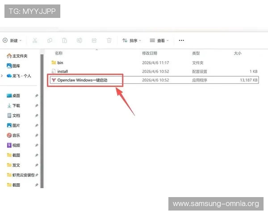Open 音乐 in sidebar
This screenshot has width=268, height=215.
[13, 135]
